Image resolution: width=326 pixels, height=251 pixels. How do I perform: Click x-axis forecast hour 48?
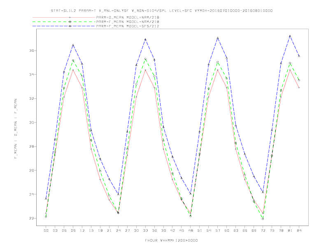(x=191, y=230)
